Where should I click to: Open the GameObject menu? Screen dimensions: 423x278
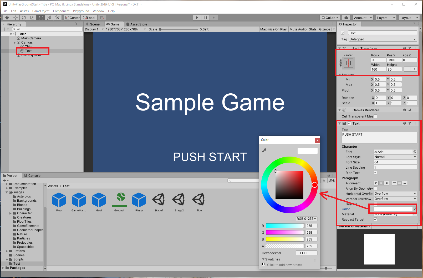[x=41, y=11]
